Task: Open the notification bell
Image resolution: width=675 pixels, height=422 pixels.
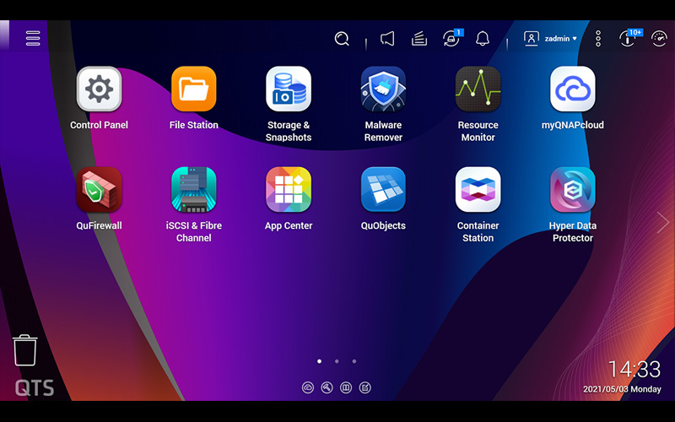Action: (483, 38)
